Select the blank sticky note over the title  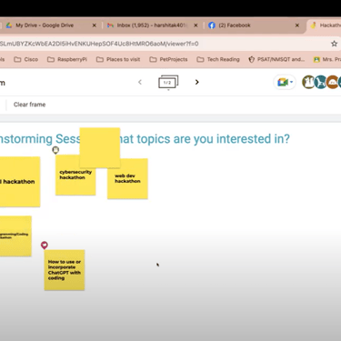point(100,147)
